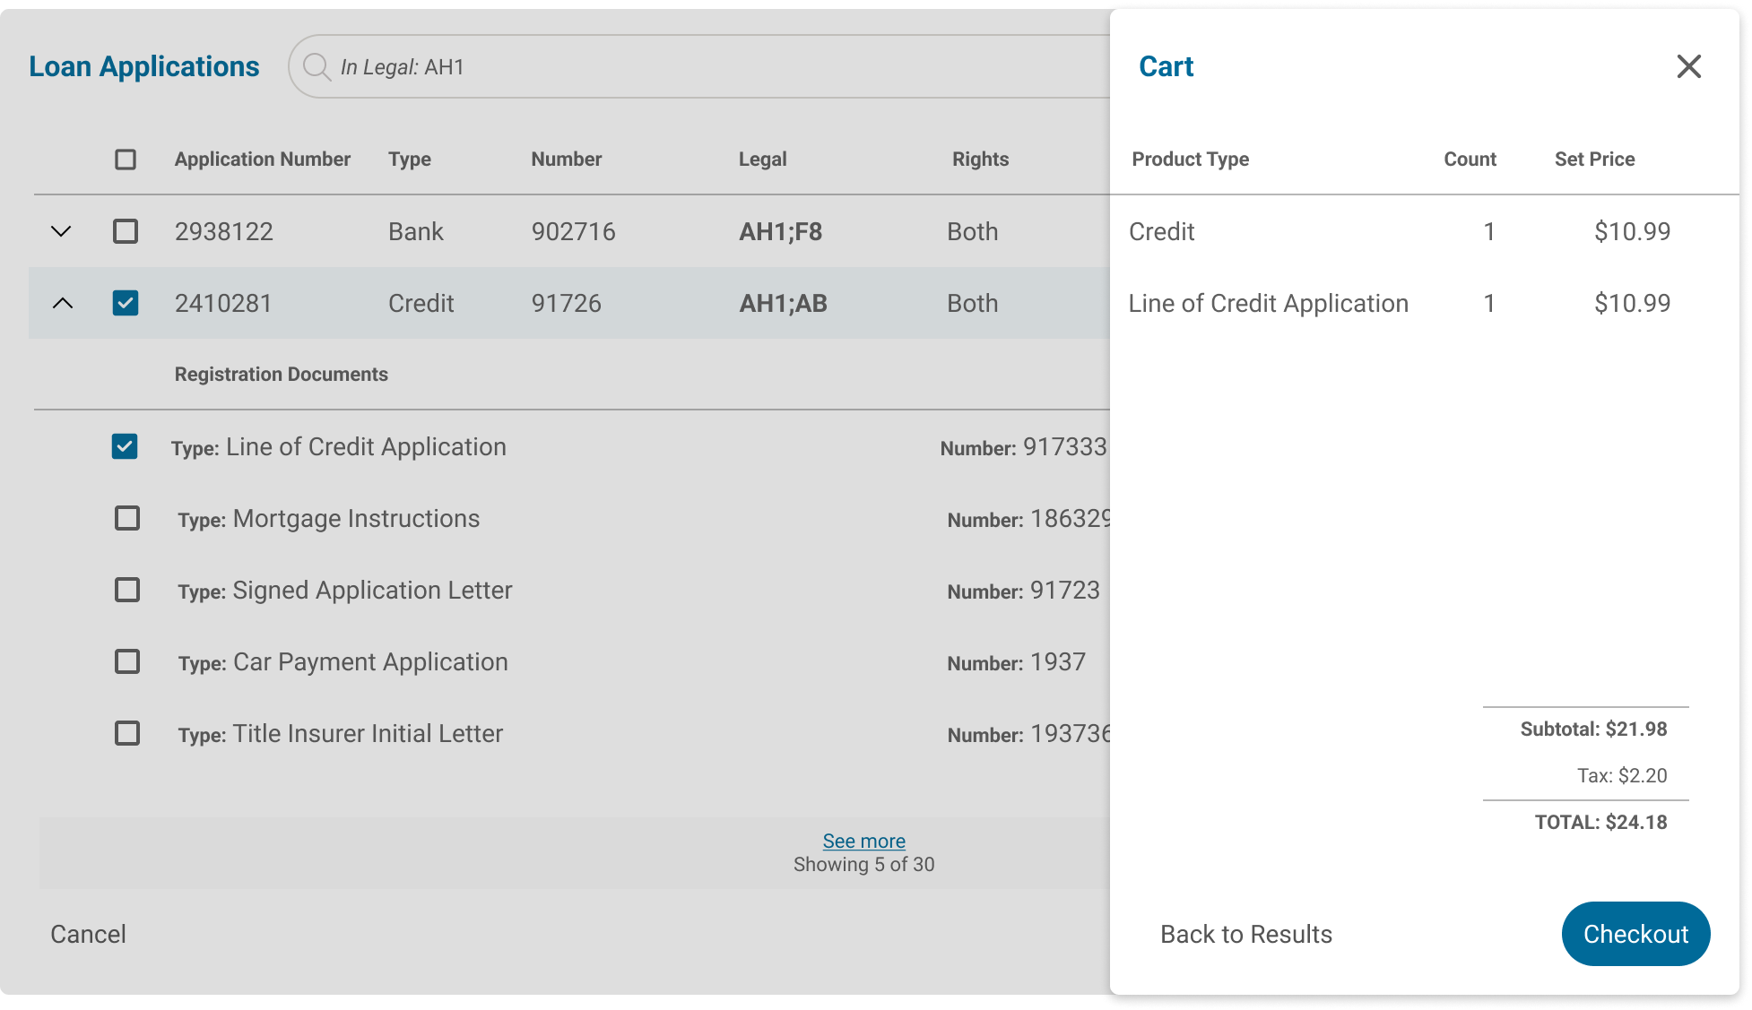Image resolution: width=1752 pixels, height=1010 pixels.
Task: Click the Legal column header
Action: point(762,160)
